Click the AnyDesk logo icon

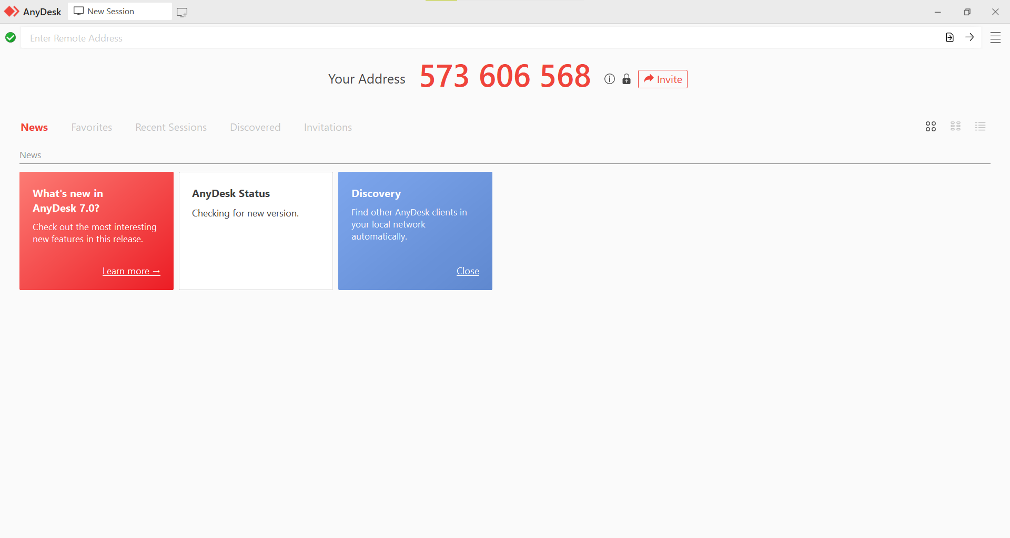coord(12,12)
